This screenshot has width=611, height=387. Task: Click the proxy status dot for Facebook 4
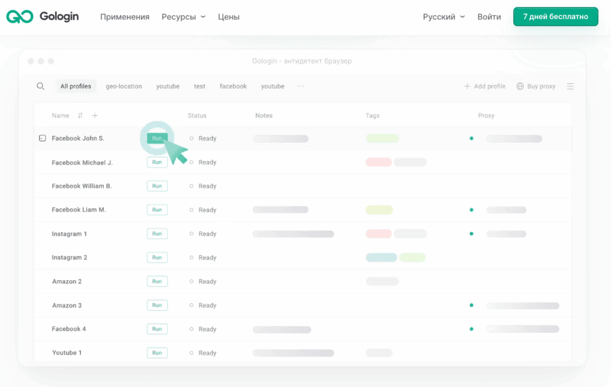(471, 329)
